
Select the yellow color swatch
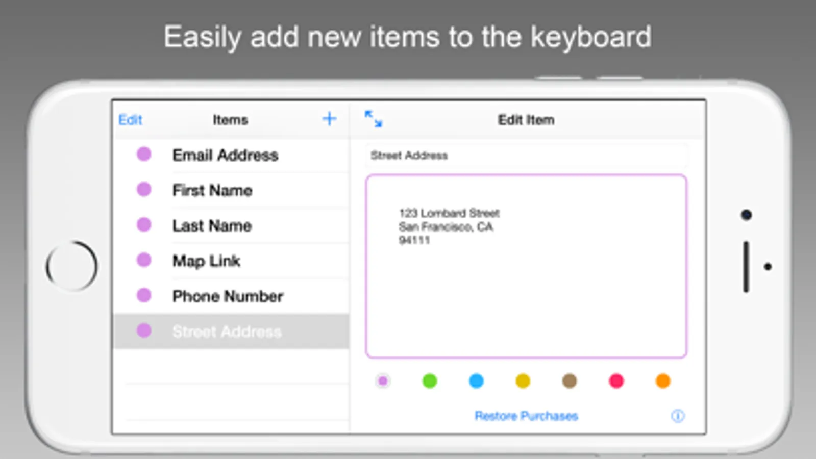[523, 381]
